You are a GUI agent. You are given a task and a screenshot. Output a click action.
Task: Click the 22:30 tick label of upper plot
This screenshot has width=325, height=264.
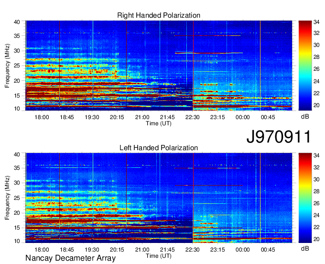point(192,117)
